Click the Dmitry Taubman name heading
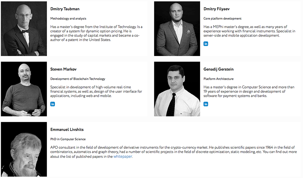The image size is (303, 178). 65,9
